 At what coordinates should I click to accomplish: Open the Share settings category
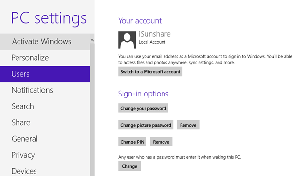[x=45, y=123]
